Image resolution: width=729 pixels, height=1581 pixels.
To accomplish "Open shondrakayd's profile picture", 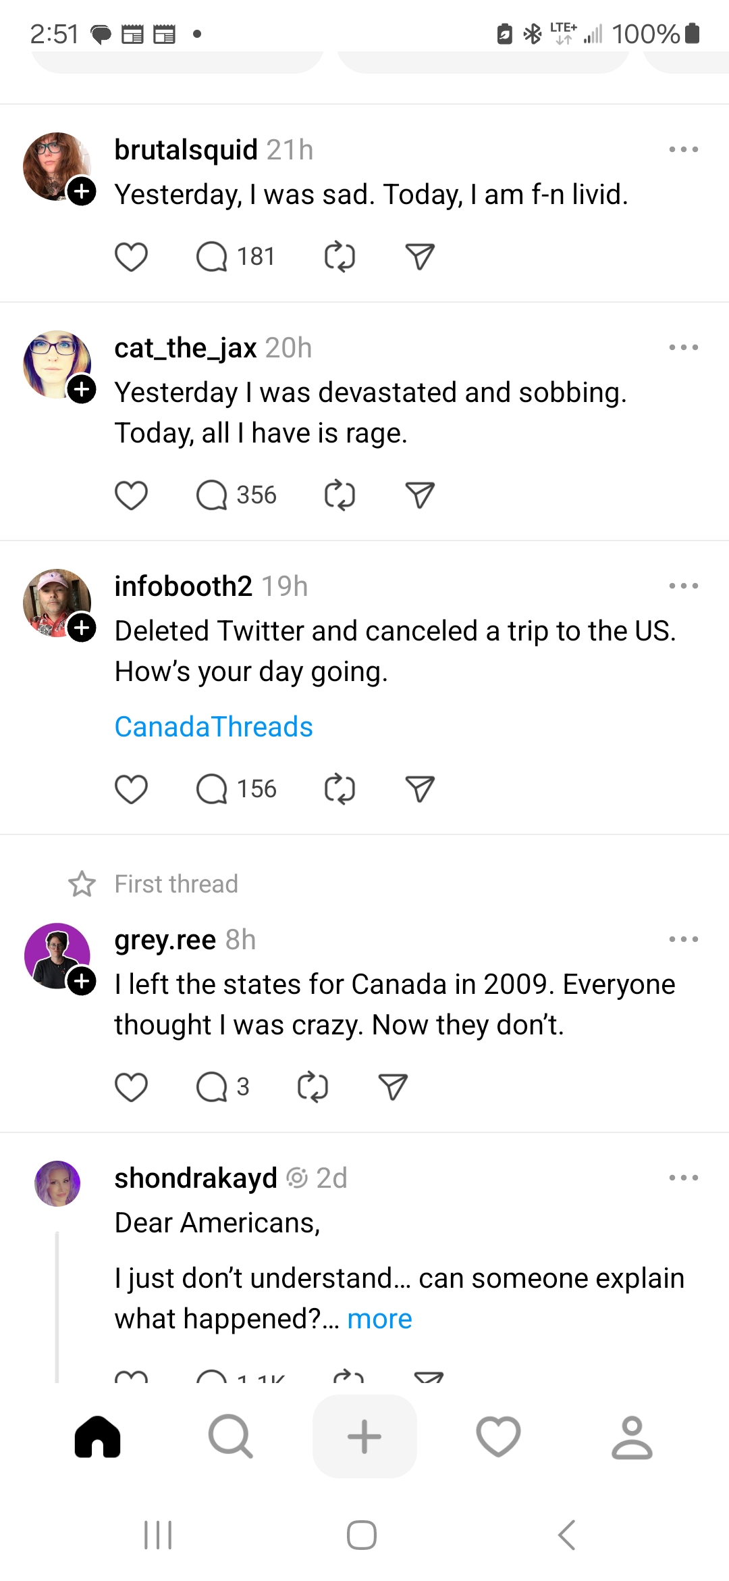I will pos(57,1184).
